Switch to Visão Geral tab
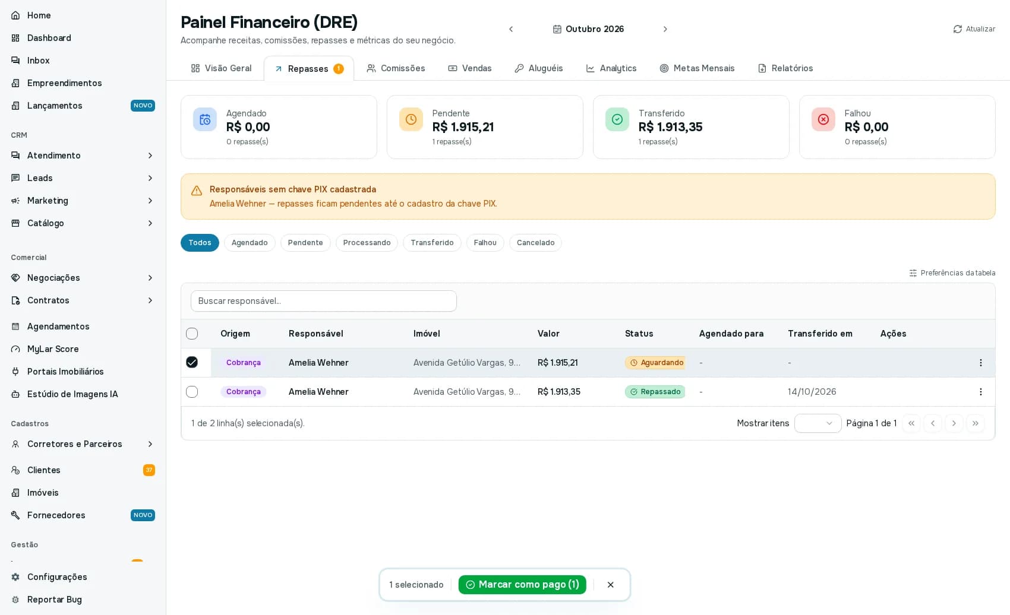Screen dimensions: 1010x615 tap(221, 68)
